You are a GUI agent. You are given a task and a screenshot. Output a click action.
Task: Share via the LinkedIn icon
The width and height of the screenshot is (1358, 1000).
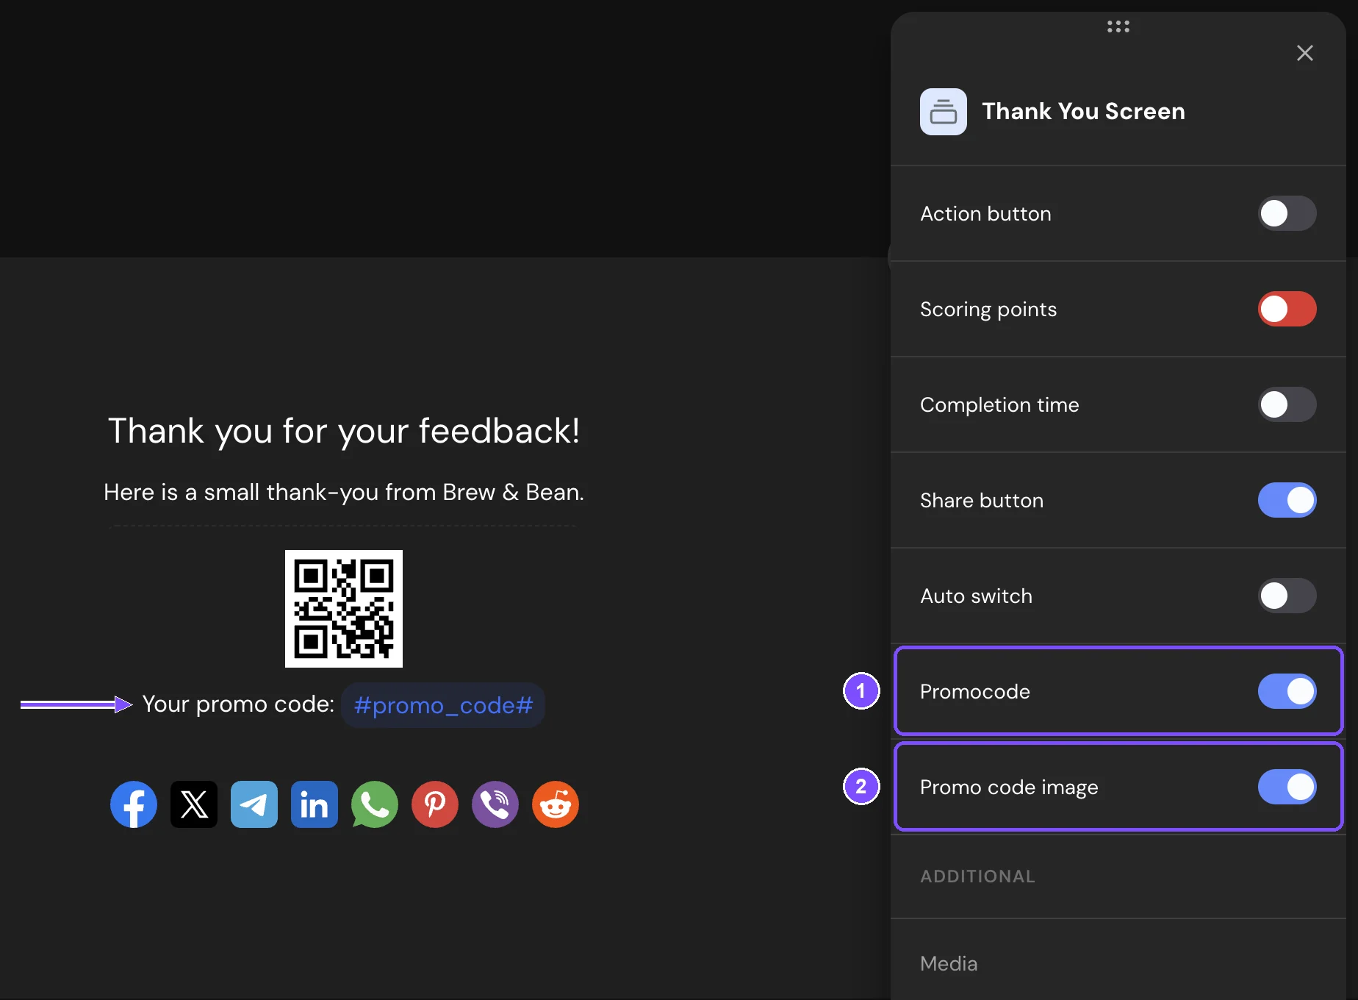pos(315,804)
